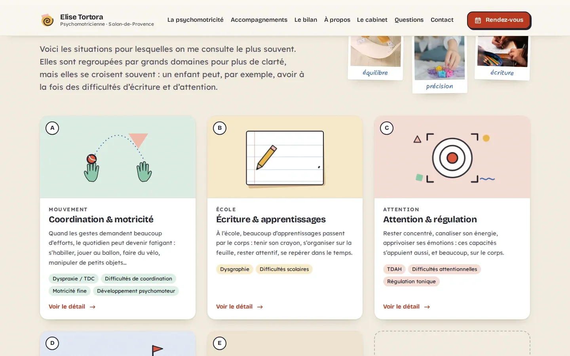Viewport: 570px width, 356px height.
Task: Click the circled letter C badge
Action: coord(387,128)
